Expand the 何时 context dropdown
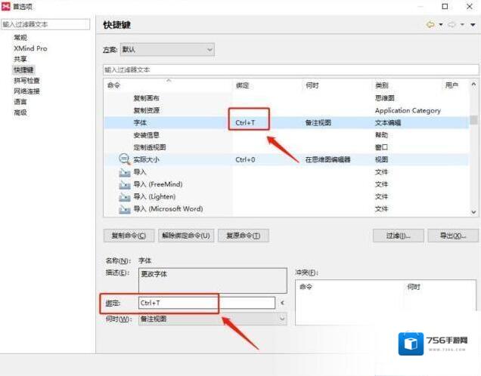Viewport: 481px width, 376px height. click(212, 319)
